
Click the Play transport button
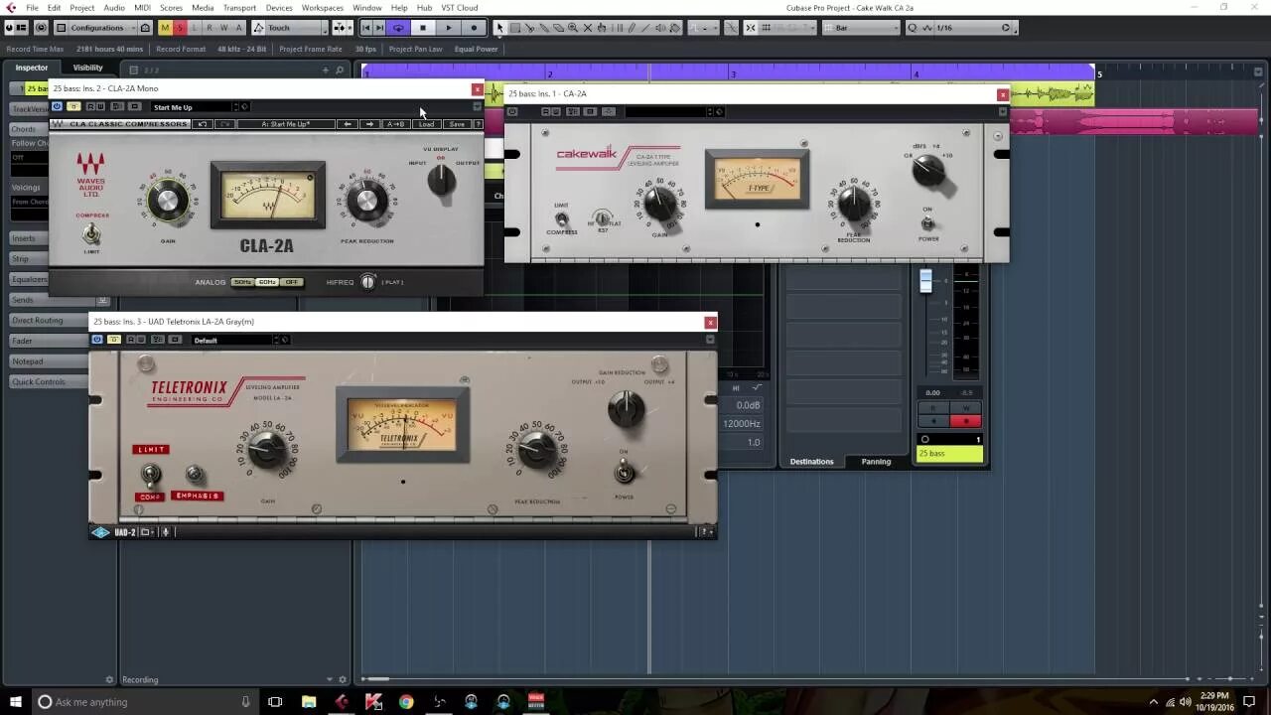coord(448,28)
